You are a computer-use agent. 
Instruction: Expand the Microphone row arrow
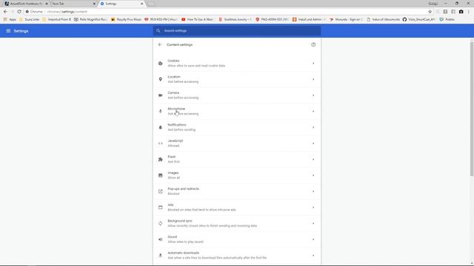click(x=313, y=112)
